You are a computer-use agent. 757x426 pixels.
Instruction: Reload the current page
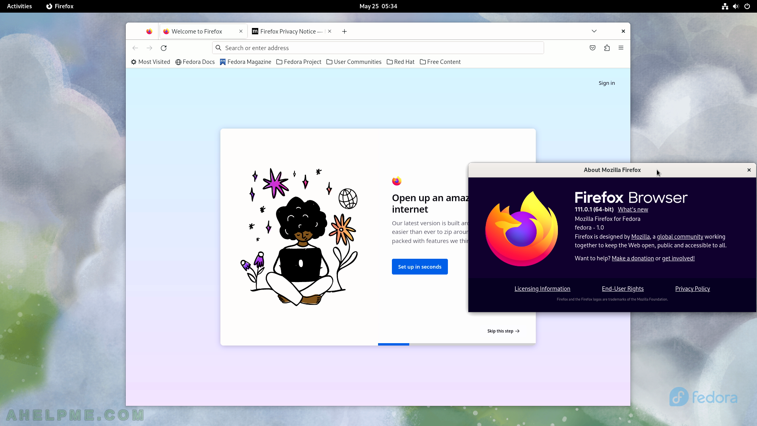pos(164,48)
